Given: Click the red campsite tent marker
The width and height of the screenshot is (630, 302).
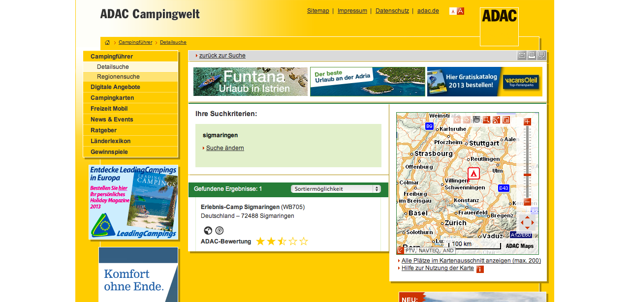Looking at the screenshot, I should point(473,173).
